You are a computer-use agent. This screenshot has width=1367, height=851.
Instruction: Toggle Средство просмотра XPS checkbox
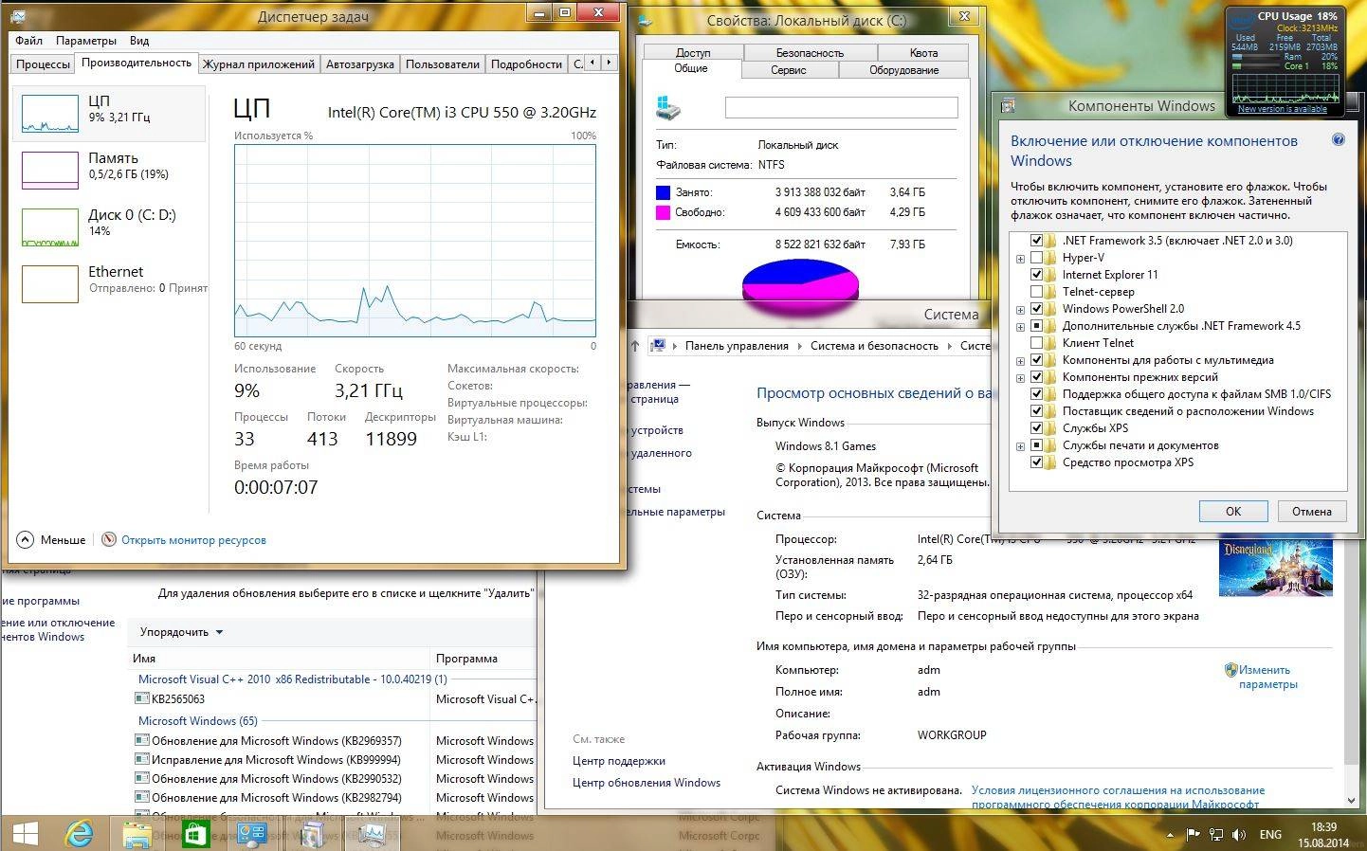click(1036, 462)
